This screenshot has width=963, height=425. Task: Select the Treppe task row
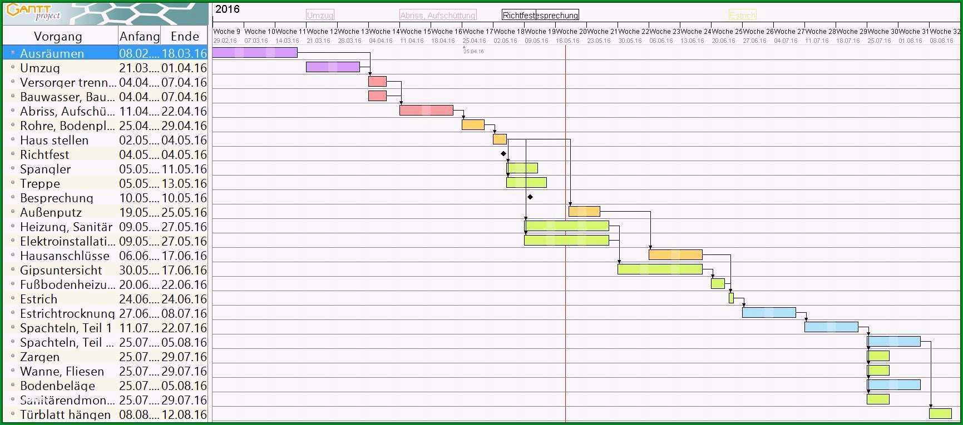(106, 183)
